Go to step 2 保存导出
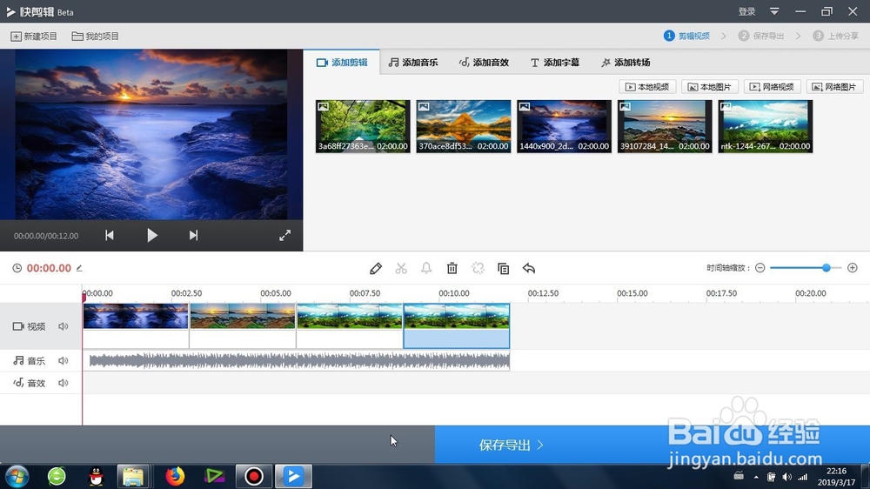The height and width of the screenshot is (489, 870). pyautogui.click(x=761, y=36)
